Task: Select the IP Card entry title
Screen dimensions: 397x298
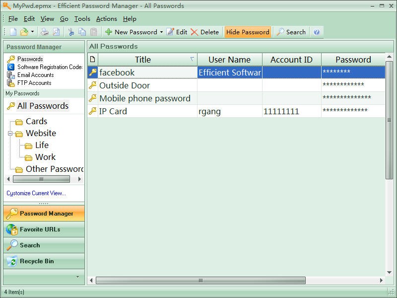Action: pos(113,111)
